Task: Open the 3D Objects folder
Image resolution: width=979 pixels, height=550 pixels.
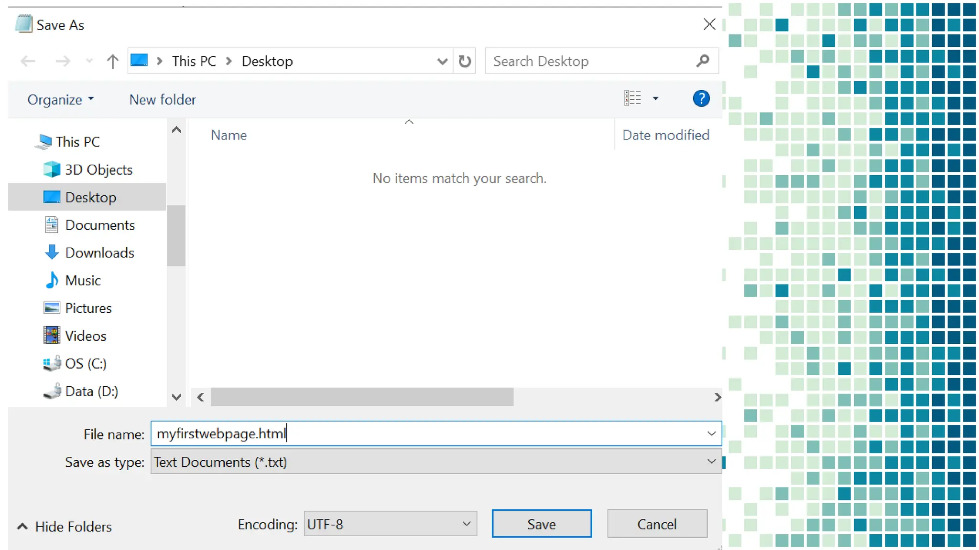Action: (98, 169)
